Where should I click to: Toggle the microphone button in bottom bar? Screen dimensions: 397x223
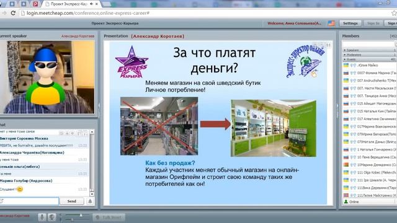coord(42,217)
